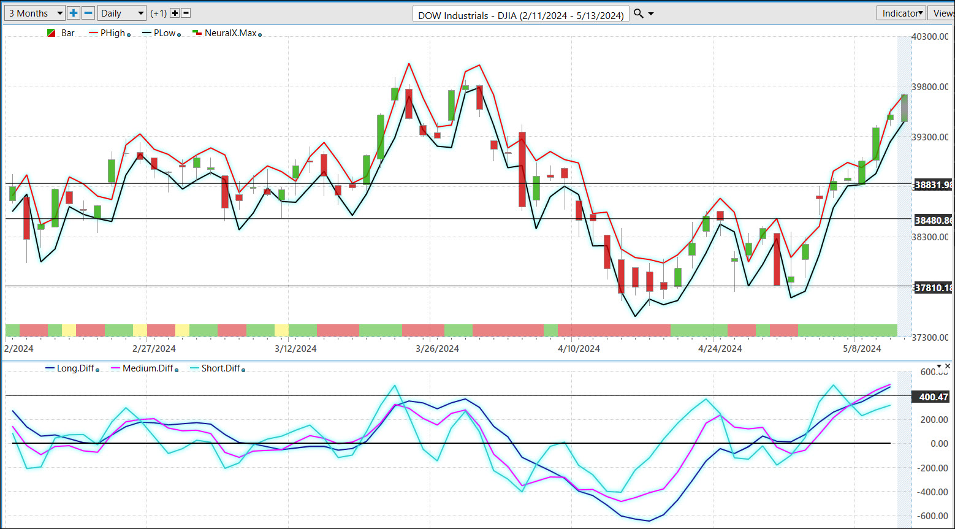Click the dot marker beside PHigh

pos(129,35)
